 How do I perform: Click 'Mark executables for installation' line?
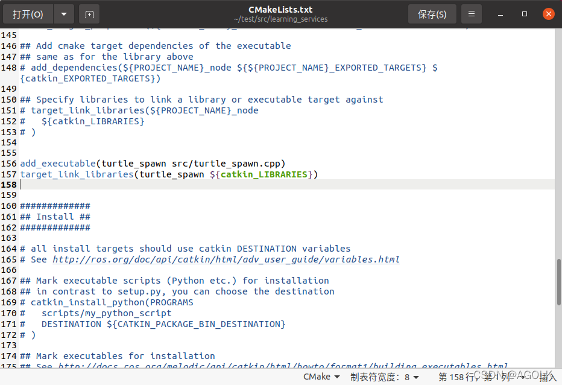click(118, 356)
